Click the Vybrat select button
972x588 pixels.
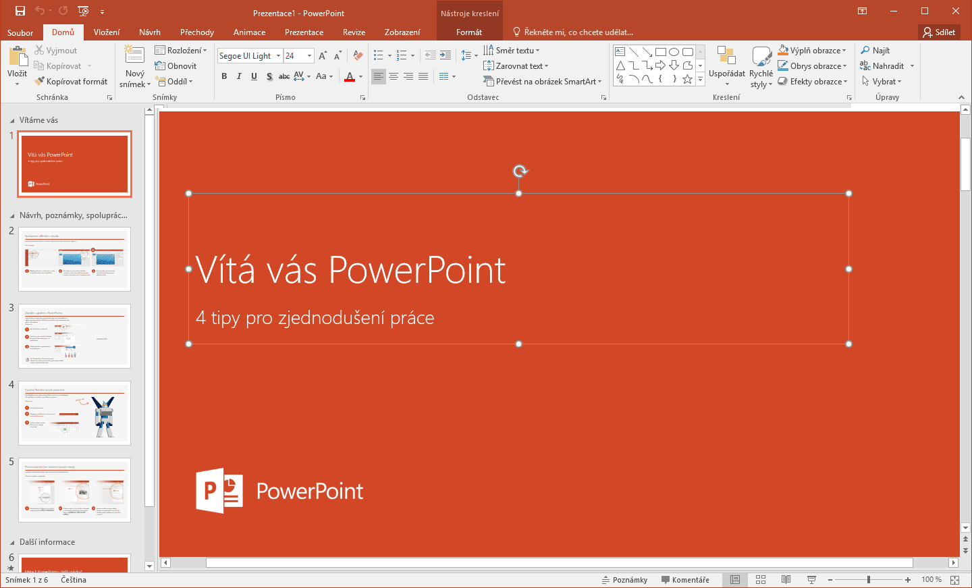(x=882, y=81)
